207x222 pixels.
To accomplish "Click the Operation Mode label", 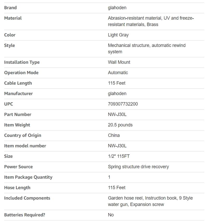I will (x=21, y=73).
